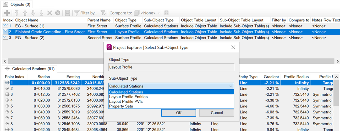Click the Move down arrow icon
340x131 pixels.
coord(33,13)
